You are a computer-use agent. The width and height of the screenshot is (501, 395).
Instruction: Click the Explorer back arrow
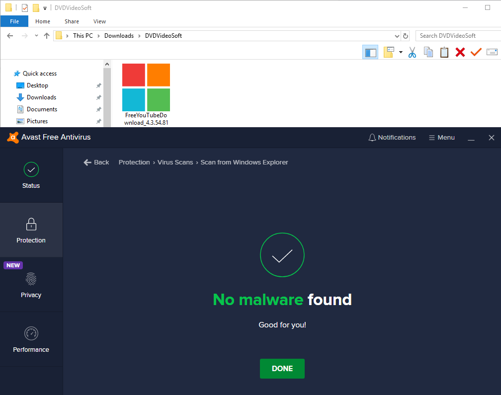[10, 36]
